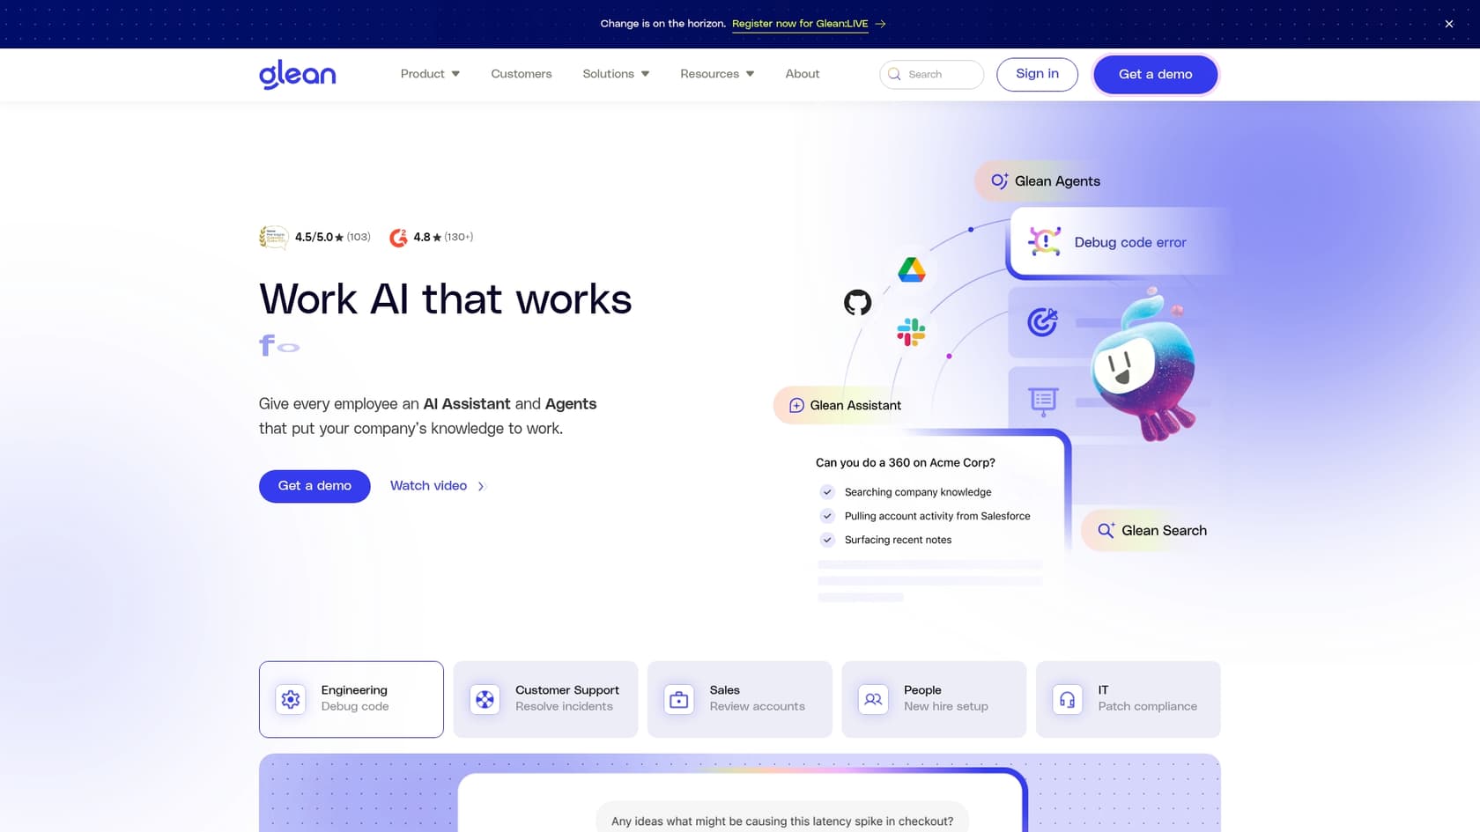Check 'Pulling account activity from Salesforce'

pos(827,516)
